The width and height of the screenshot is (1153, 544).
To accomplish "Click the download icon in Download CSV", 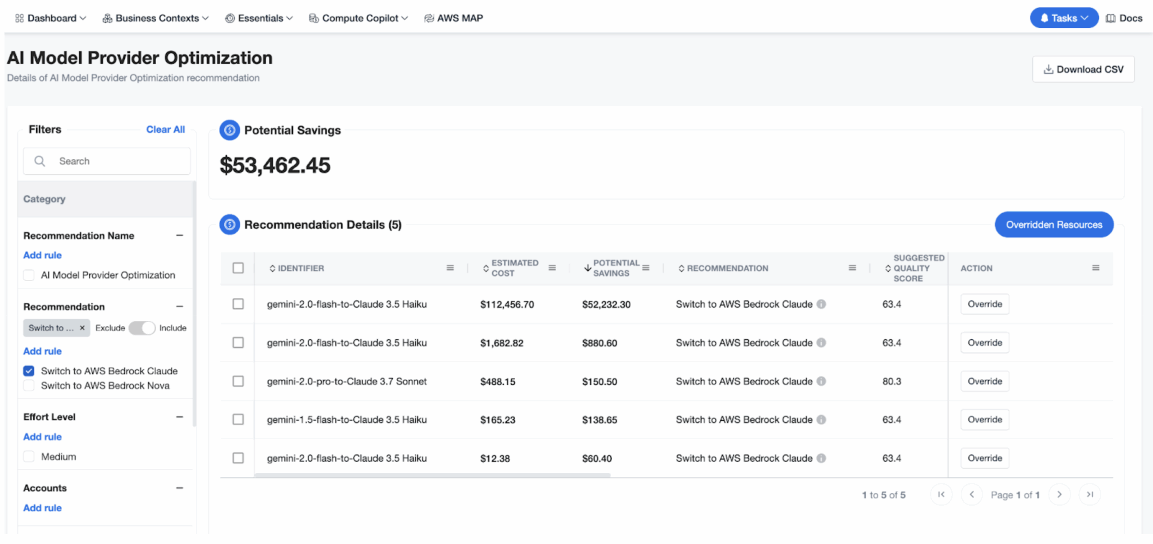I will pyautogui.click(x=1049, y=69).
